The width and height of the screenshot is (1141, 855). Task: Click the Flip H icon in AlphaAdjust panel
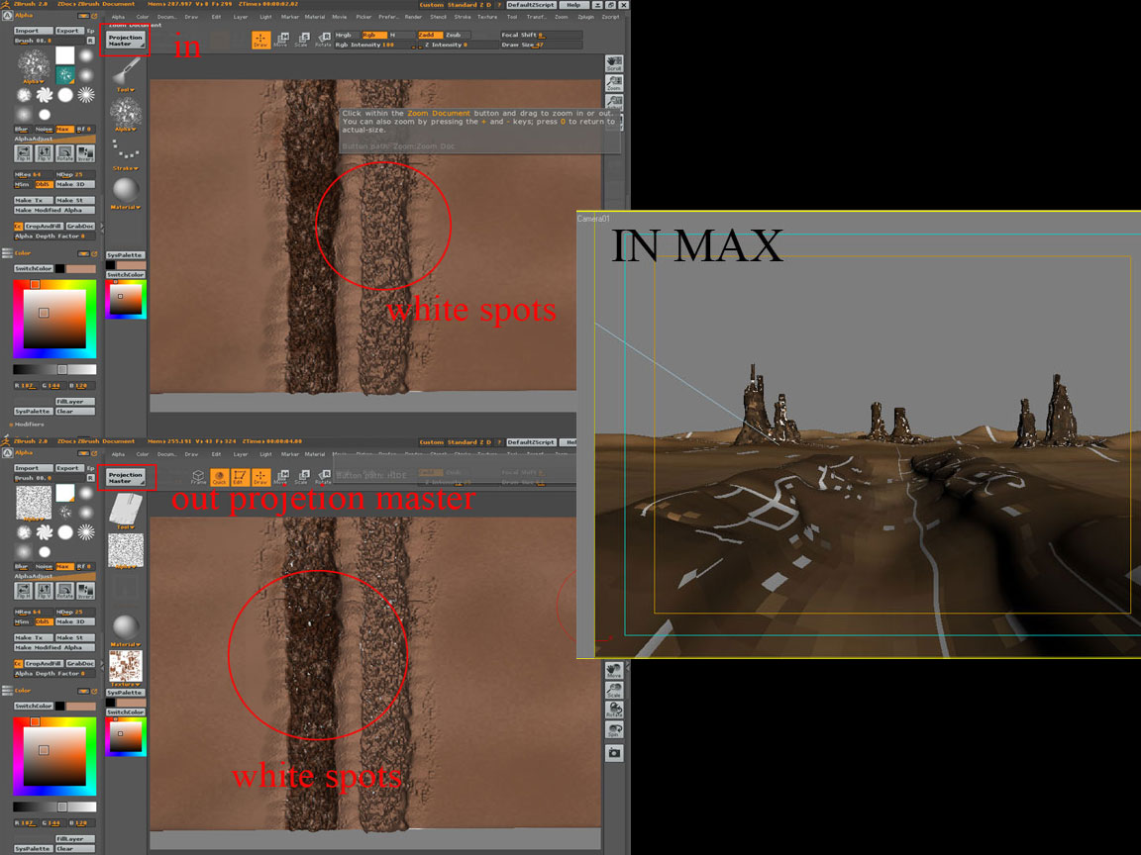tap(23, 152)
